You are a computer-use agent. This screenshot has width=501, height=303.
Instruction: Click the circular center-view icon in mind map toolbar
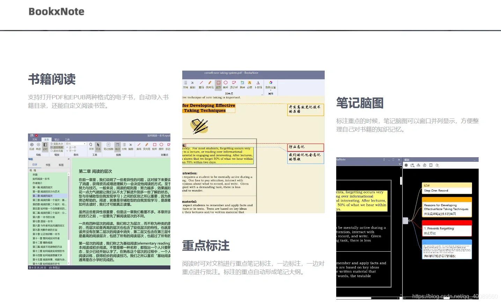pyautogui.click(x=425, y=165)
